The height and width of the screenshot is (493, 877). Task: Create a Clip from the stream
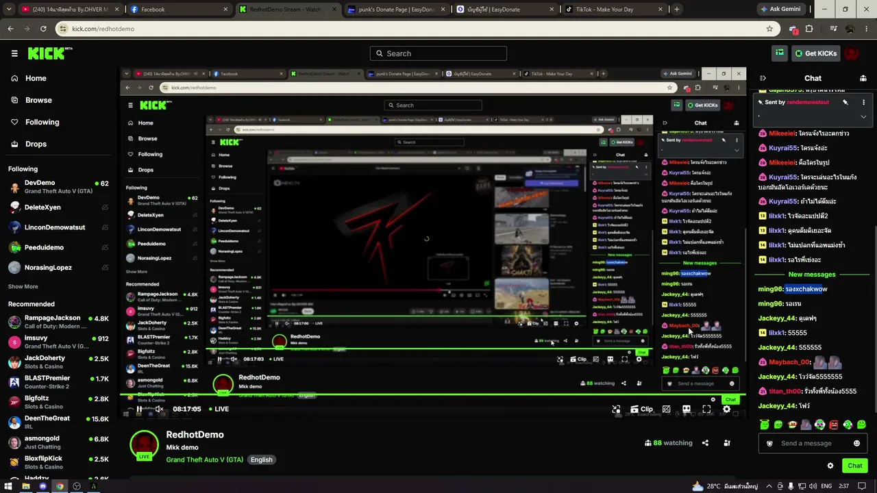[641, 409]
